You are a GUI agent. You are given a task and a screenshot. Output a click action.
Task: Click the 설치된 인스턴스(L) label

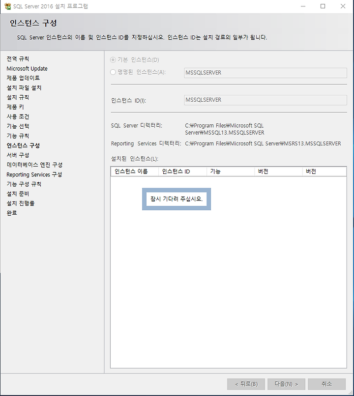point(135,159)
